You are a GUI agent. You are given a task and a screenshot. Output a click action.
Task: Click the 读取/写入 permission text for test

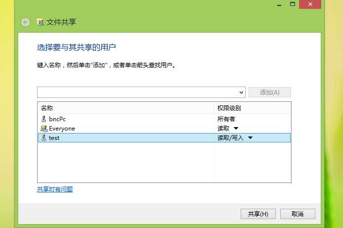(230, 138)
